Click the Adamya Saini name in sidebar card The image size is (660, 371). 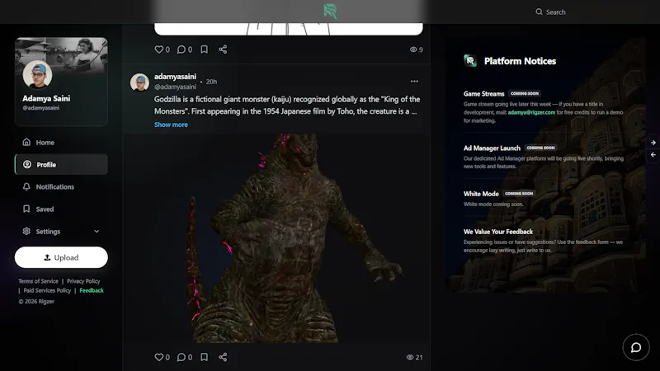(x=46, y=98)
